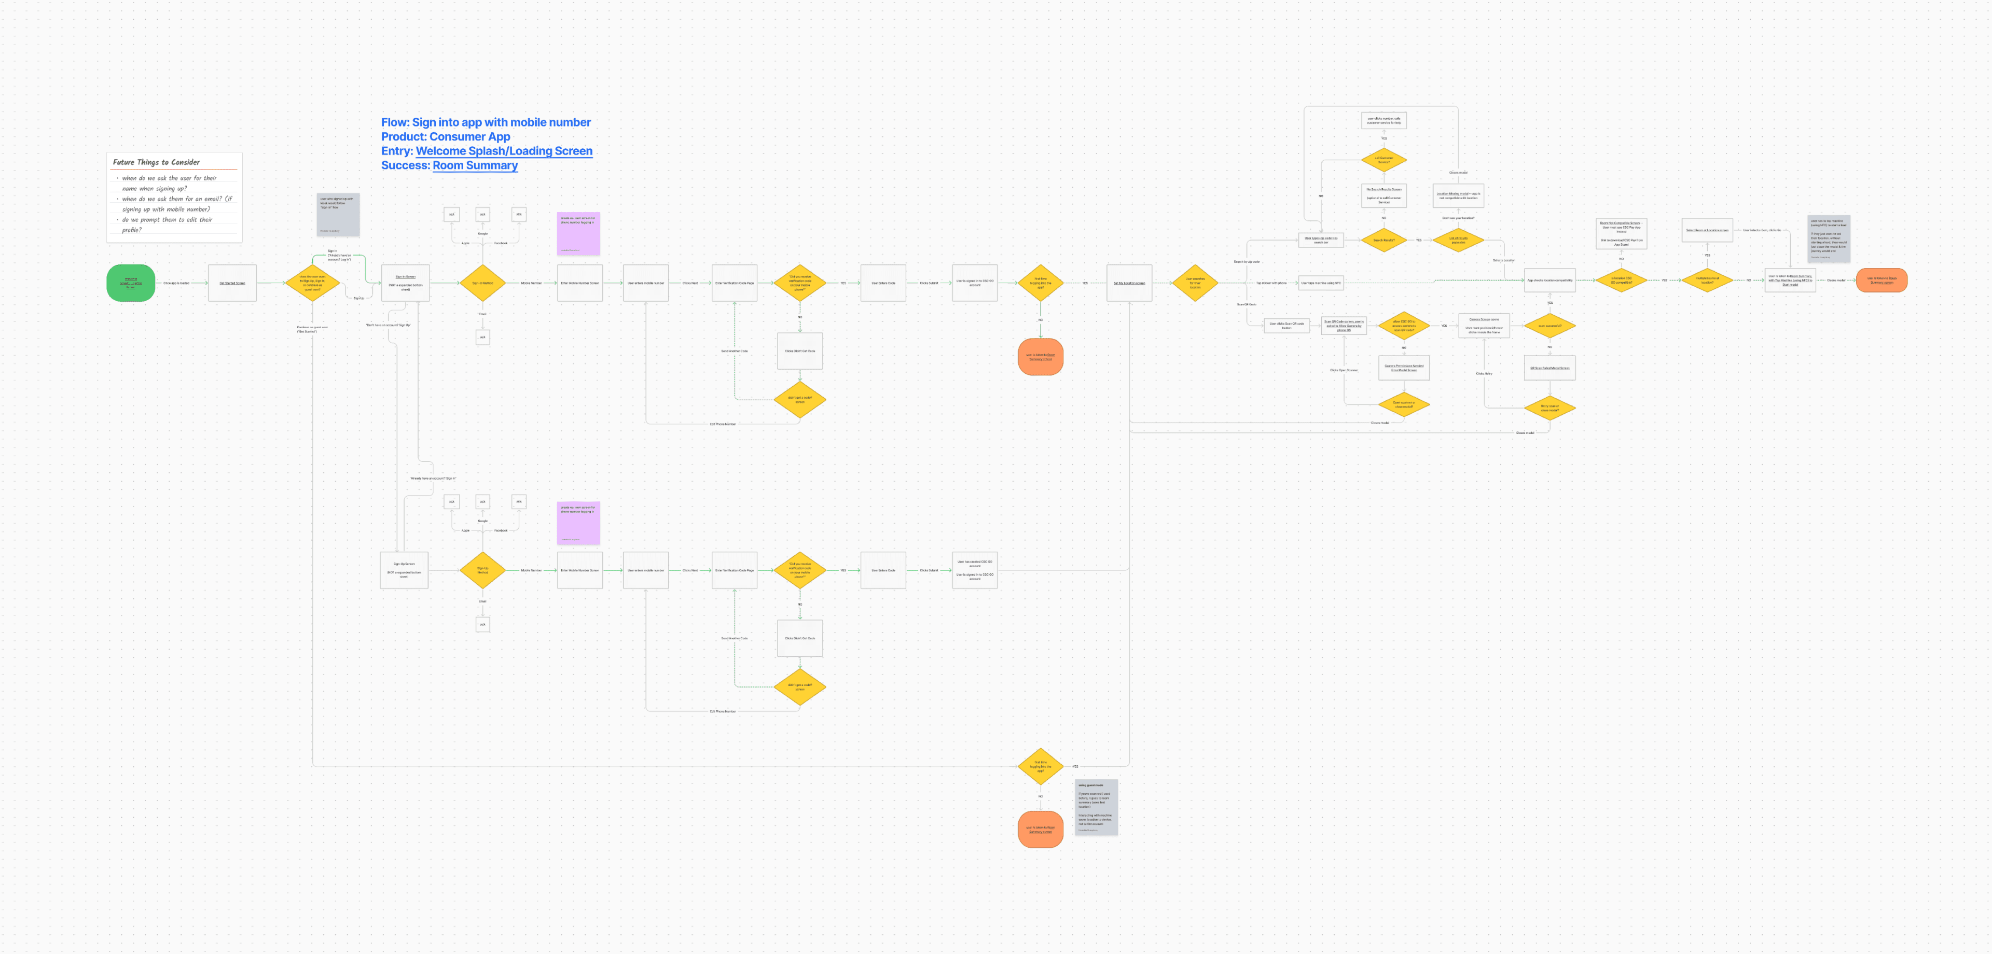Select the 'Set My Location screen' box
Screen dimensions: 1992x954
[1129, 283]
